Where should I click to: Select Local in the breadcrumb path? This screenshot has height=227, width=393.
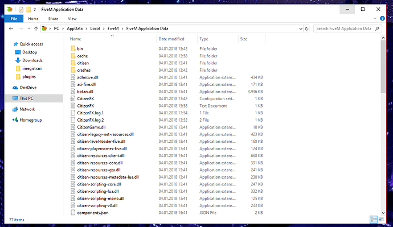(95, 28)
